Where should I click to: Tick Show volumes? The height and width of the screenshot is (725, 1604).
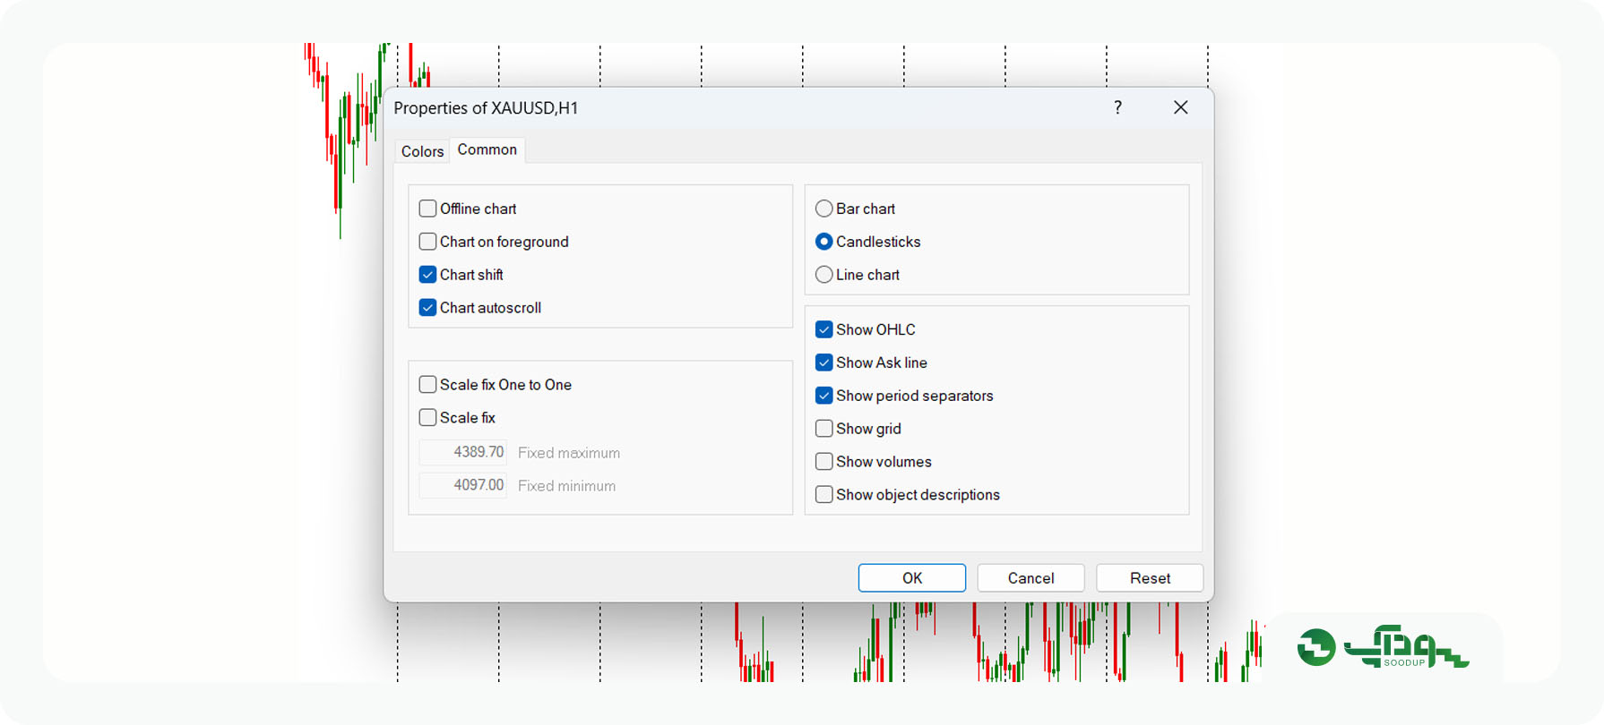(x=824, y=462)
